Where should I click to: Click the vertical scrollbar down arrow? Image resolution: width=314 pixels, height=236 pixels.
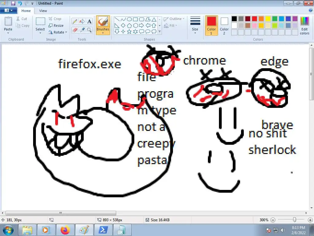pyautogui.click(x=312, y=208)
